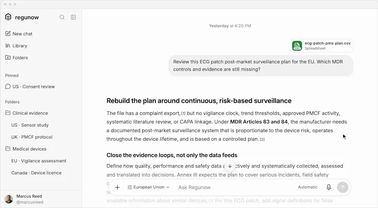The image size is (378, 208).
Task: Open the ecg-patch-pms-plan.csv attachment
Action: point(321,45)
